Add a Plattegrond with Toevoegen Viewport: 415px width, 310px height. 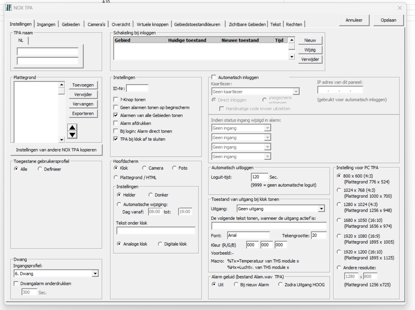pos(83,85)
